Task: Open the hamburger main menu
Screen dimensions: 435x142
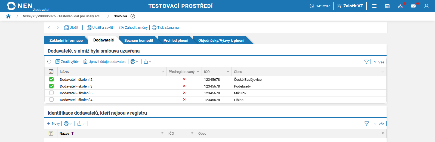Action: [x=374, y=6]
